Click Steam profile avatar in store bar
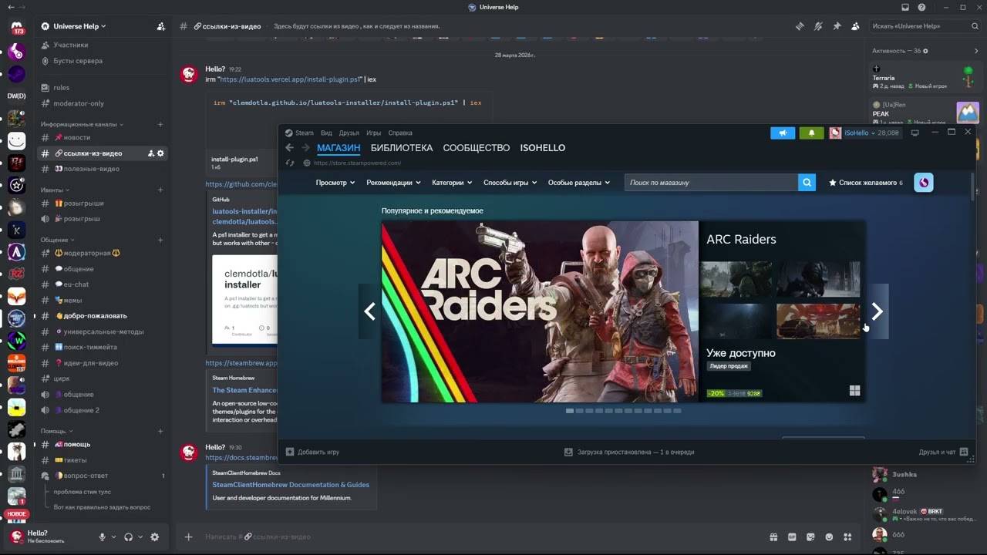This screenshot has width=987, height=555. tap(923, 183)
